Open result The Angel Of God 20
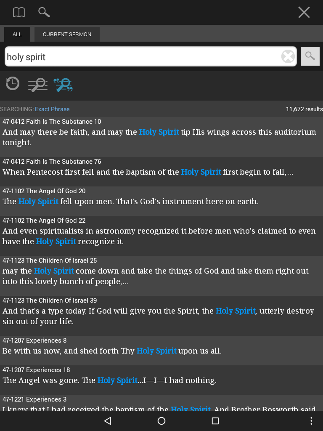The image size is (323, 431). (161, 201)
